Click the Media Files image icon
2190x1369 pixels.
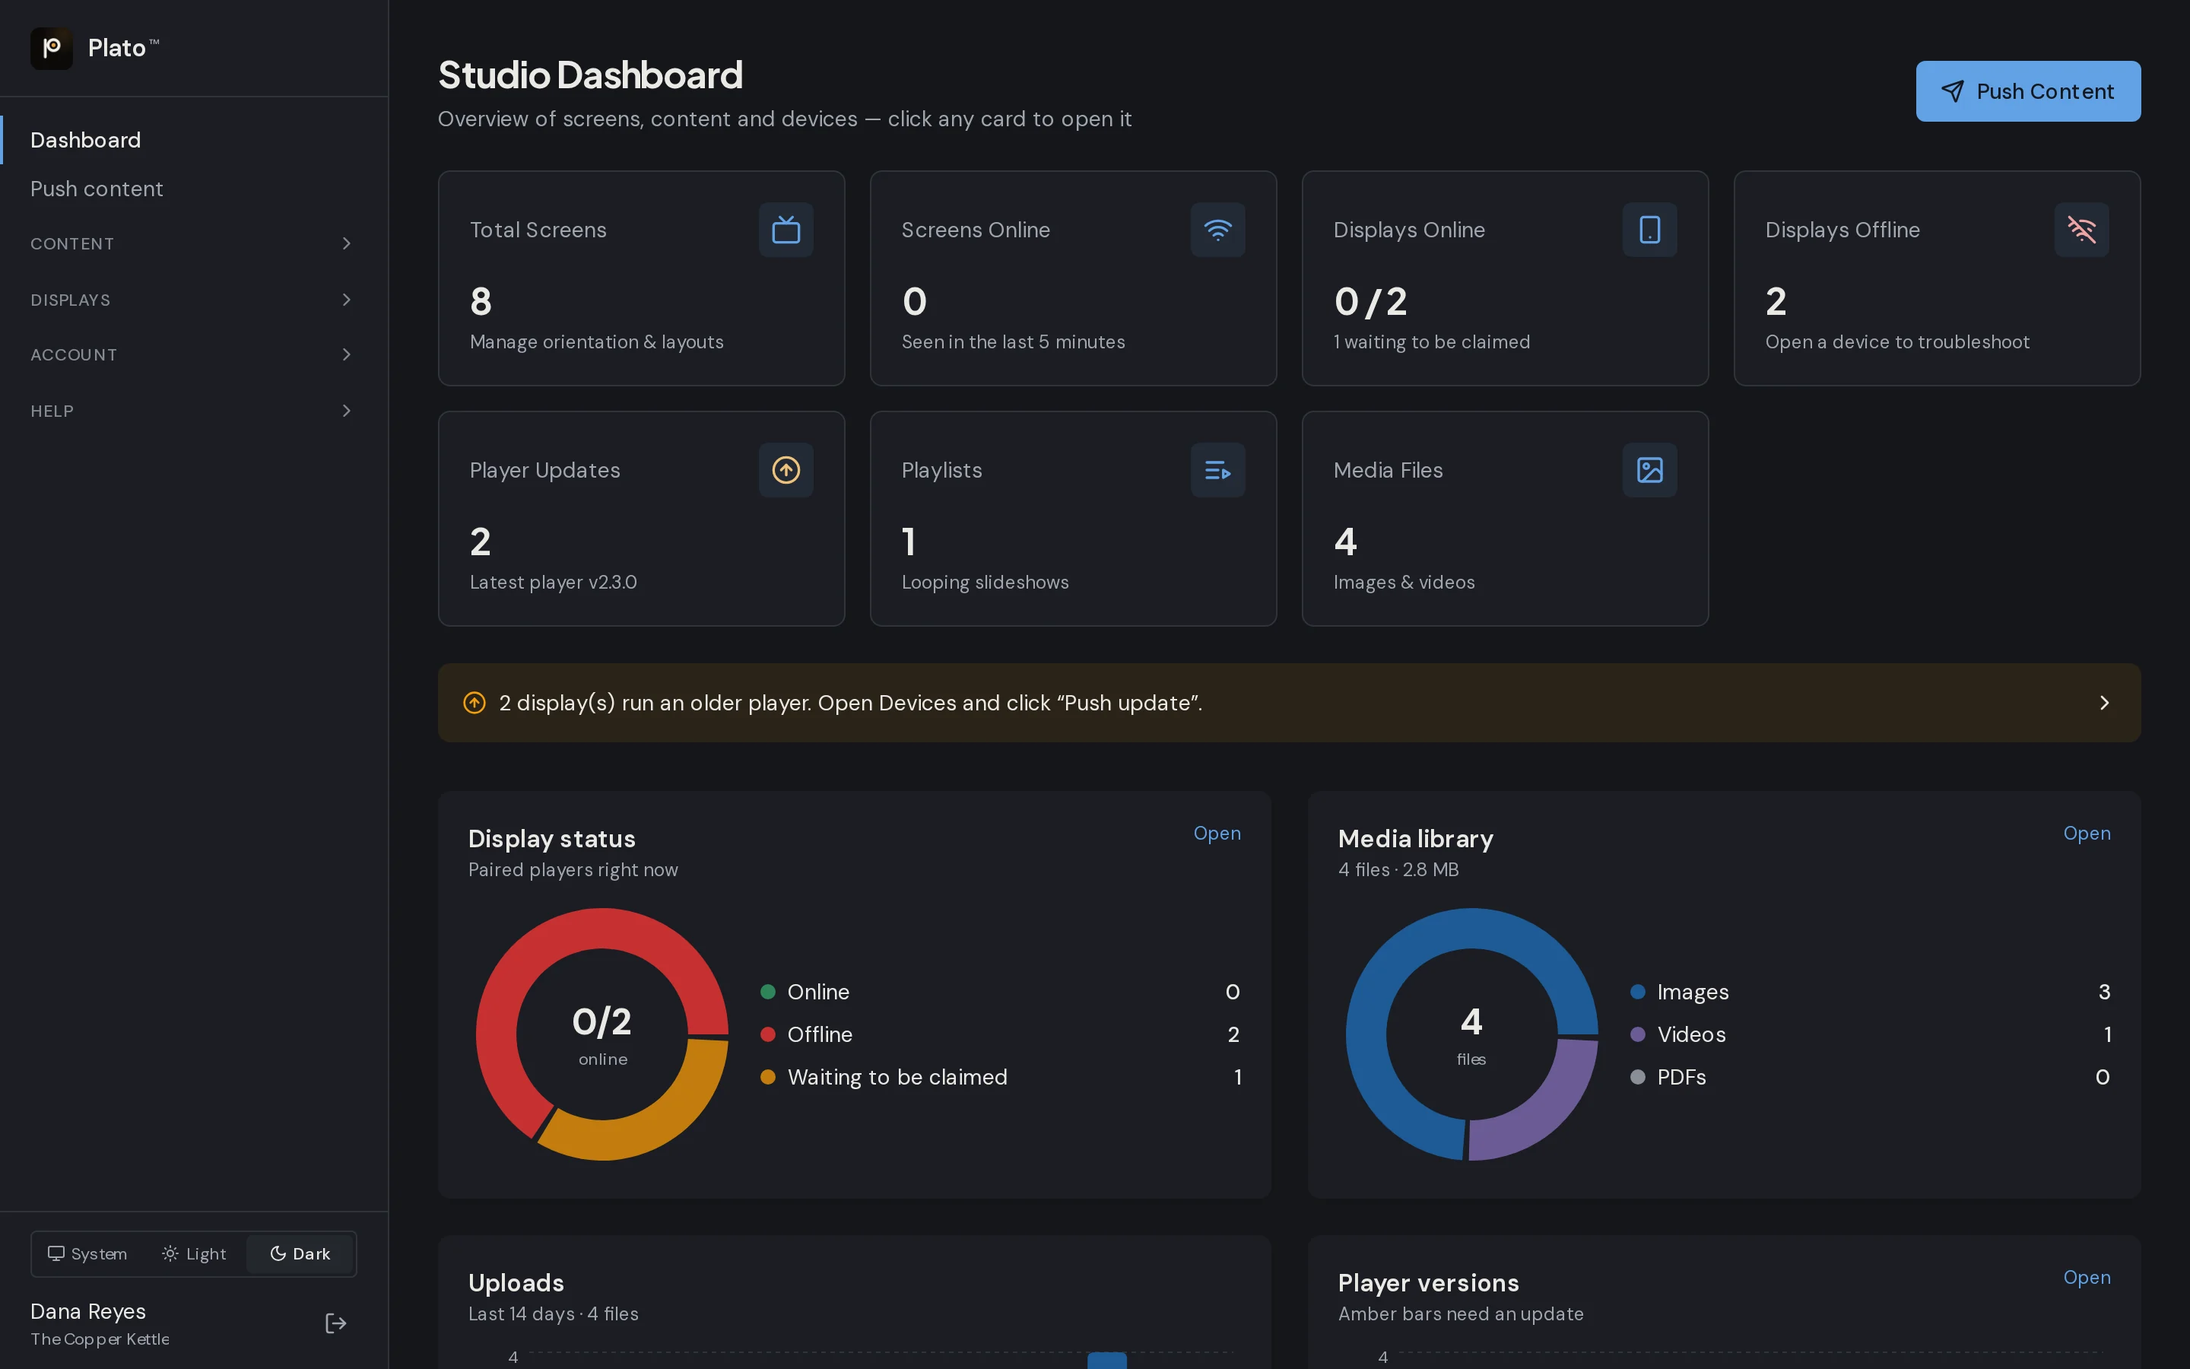point(1649,470)
